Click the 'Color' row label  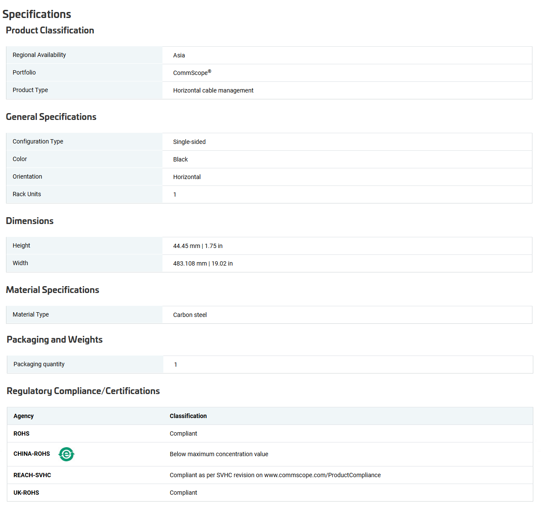[20, 159]
